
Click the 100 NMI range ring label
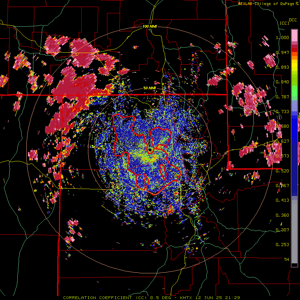click(x=150, y=26)
